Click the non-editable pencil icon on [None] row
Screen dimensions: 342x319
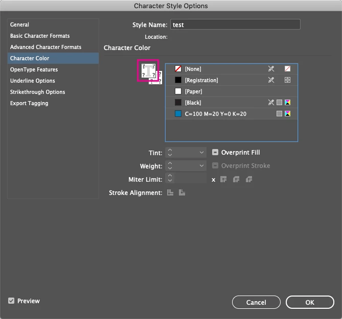click(x=271, y=69)
